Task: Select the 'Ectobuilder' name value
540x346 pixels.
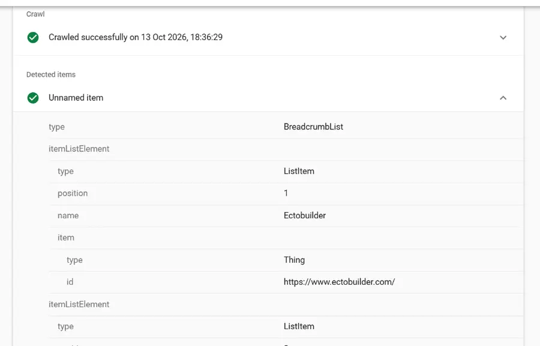Action: (305, 215)
